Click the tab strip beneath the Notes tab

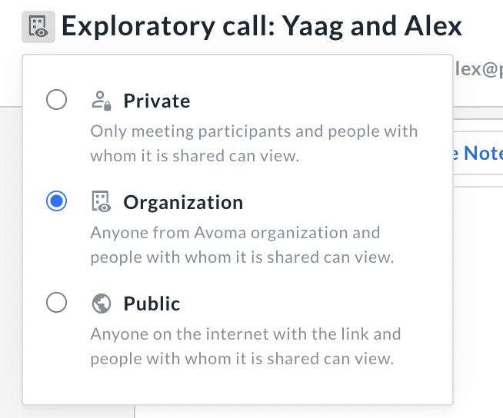coord(478,181)
